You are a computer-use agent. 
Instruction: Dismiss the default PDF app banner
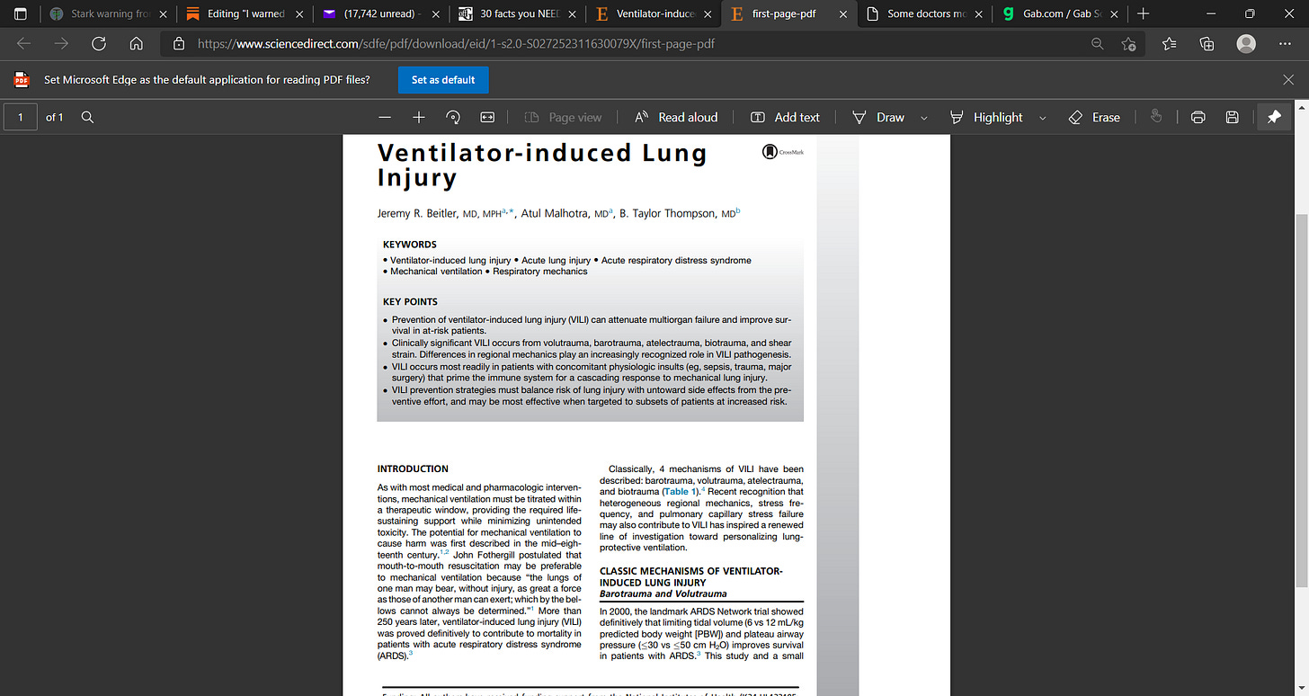pos(1288,79)
